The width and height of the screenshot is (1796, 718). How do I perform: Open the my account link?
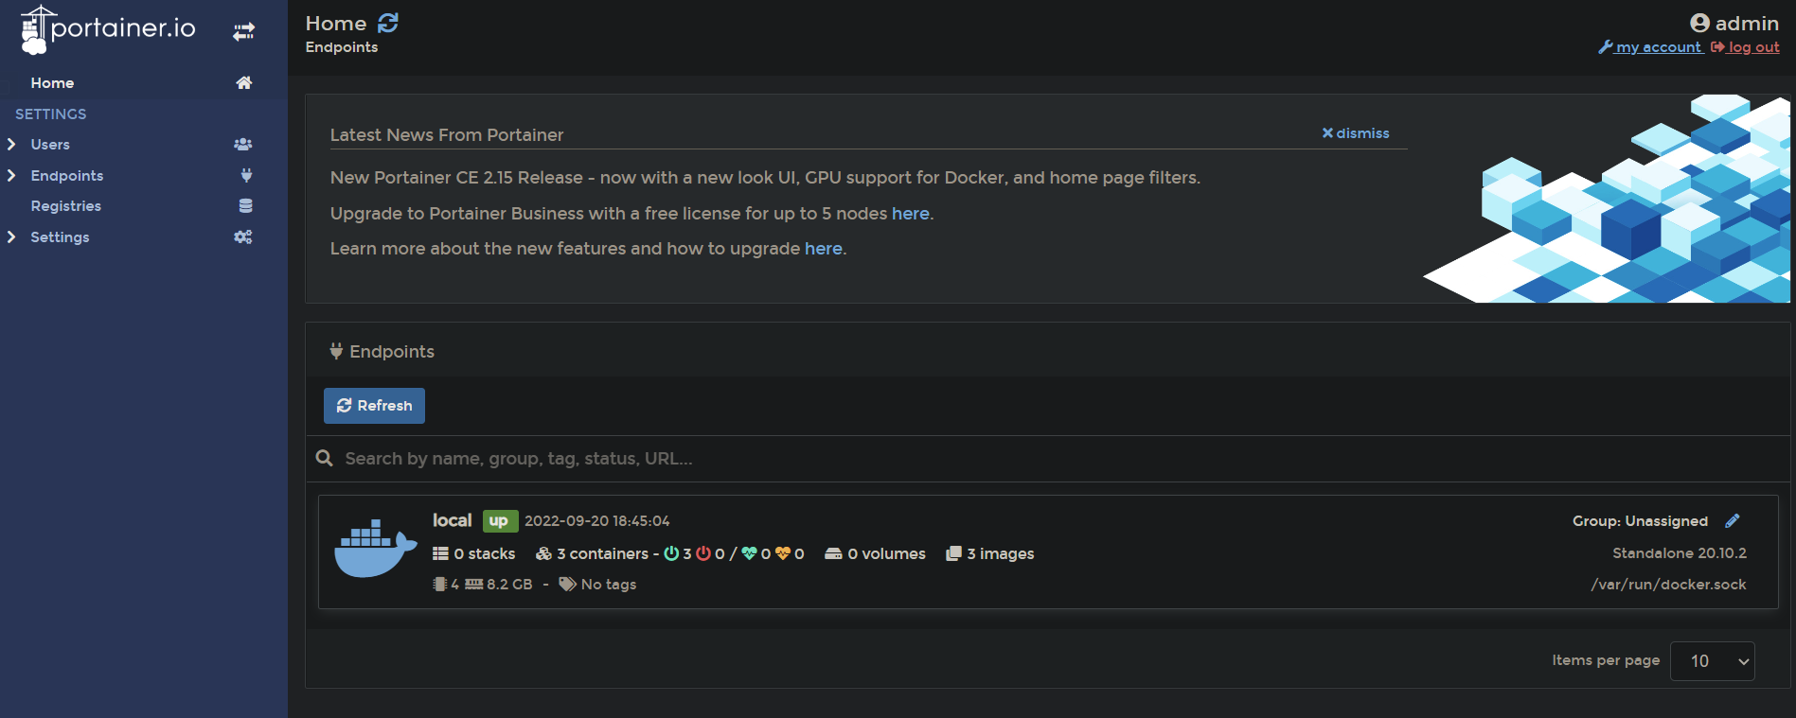[x=1650, y=47]
